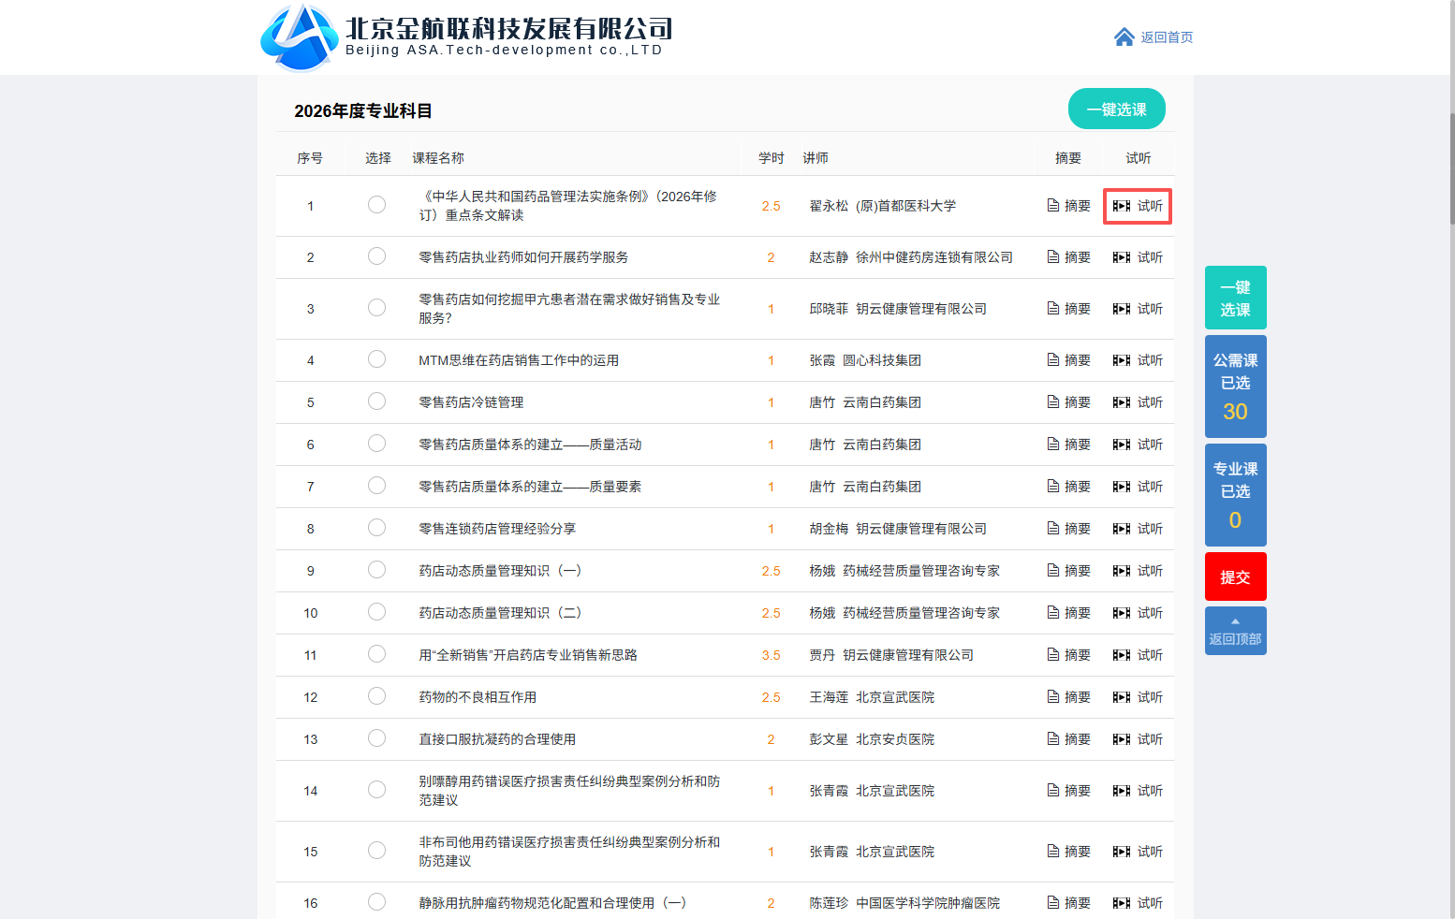Open the 摘要 icon for 零售药店冷链管理
Screen dimensions: 1455x919
pos(1053,402)
